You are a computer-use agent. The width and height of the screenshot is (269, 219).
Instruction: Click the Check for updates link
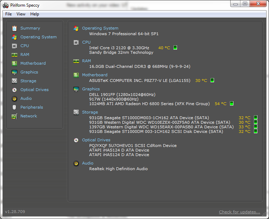[x=239, y=212]
